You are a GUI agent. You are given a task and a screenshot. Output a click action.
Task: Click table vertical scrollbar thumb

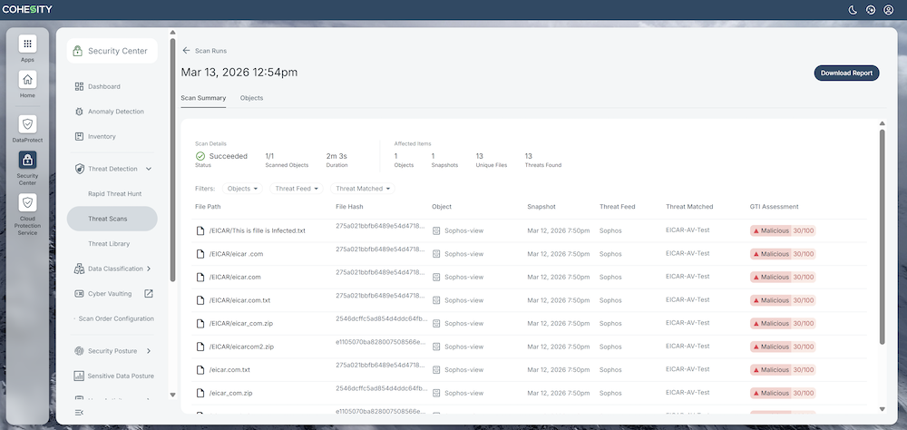click(883, 237)
